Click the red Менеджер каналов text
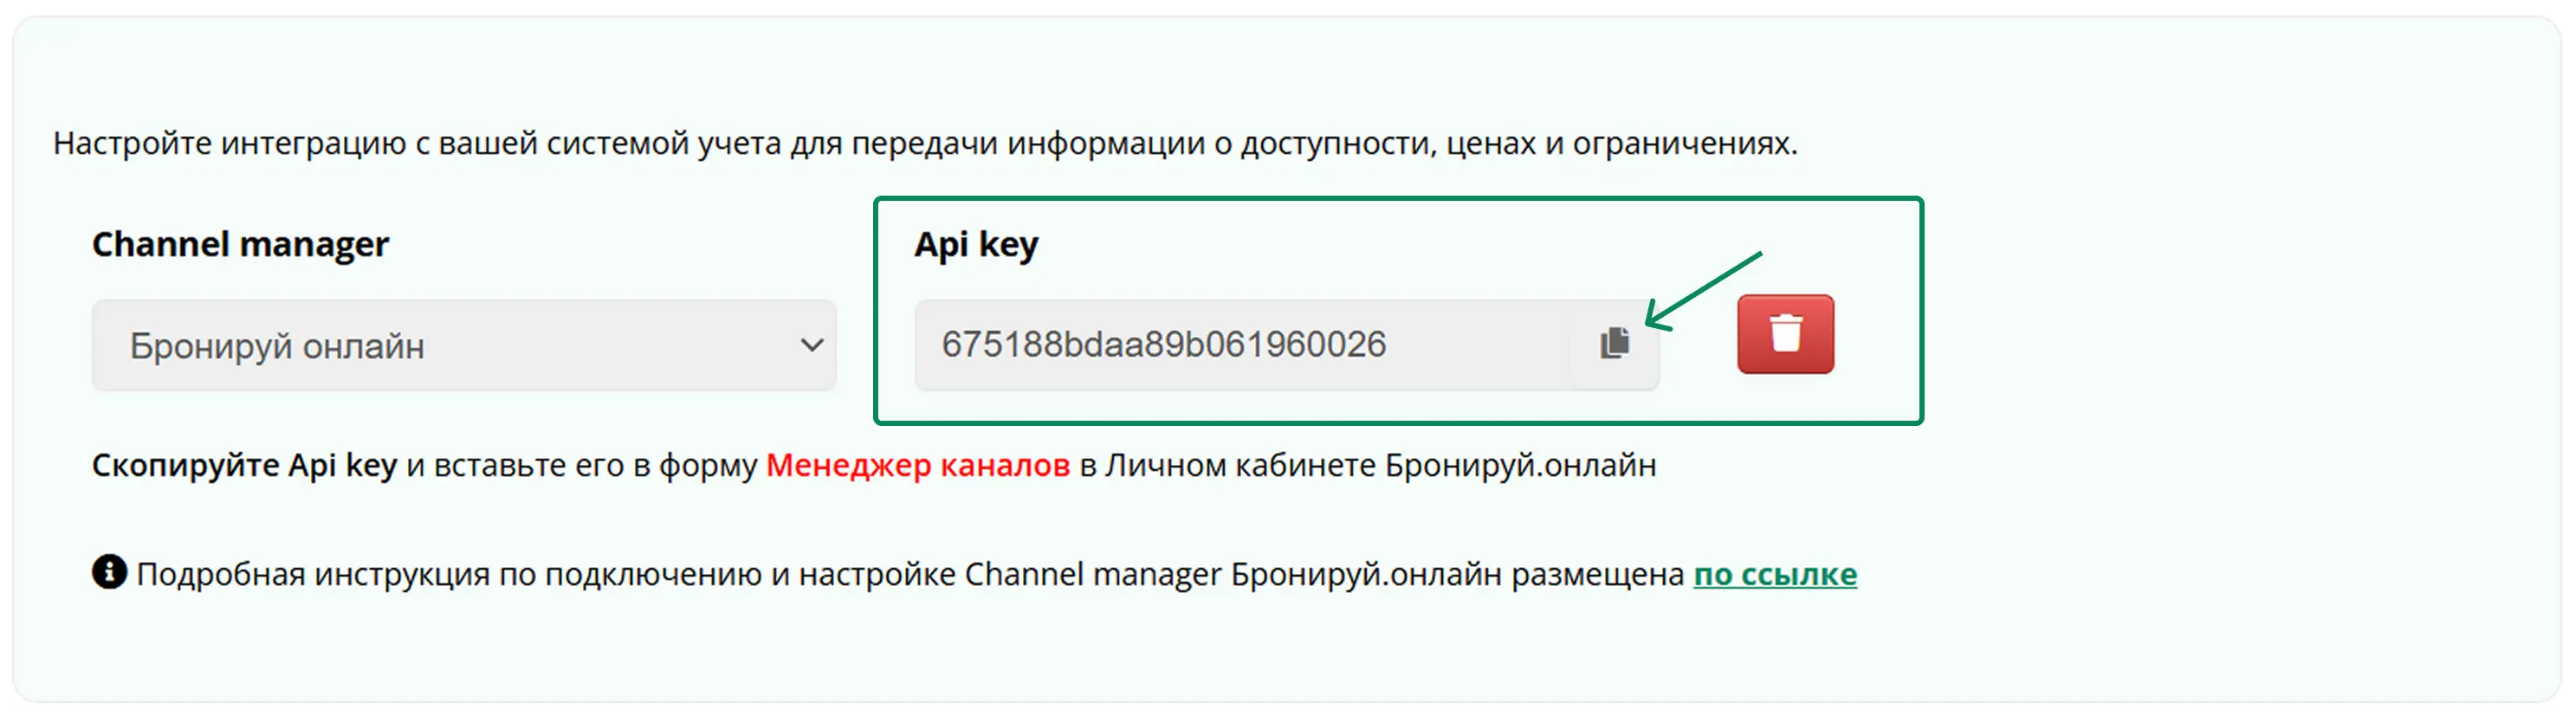 (918, 465)
